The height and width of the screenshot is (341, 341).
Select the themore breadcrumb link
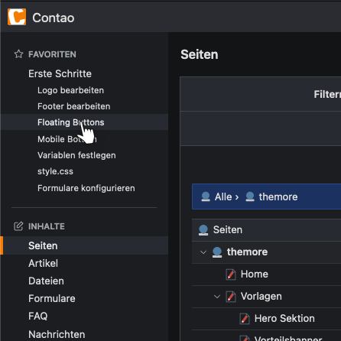278,196
